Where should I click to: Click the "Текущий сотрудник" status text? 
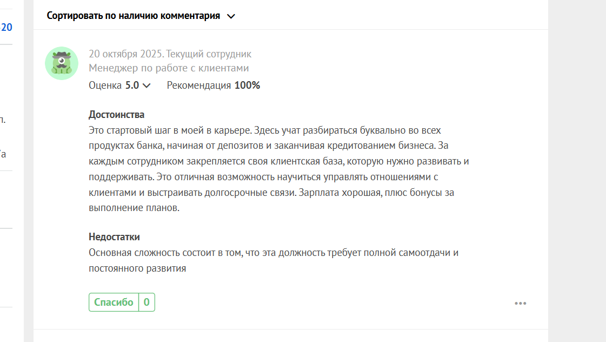pos(209,54)
